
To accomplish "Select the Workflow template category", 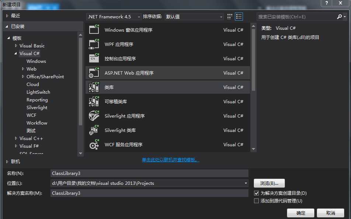I will [37, 123].
